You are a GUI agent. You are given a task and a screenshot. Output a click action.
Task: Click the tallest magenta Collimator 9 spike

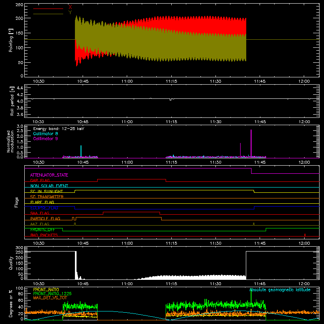[251, 143]
